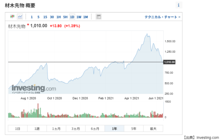Click the info icon beside the title
Image resolution: width=221 pixels, height=140 pixels.
[179, 5]
